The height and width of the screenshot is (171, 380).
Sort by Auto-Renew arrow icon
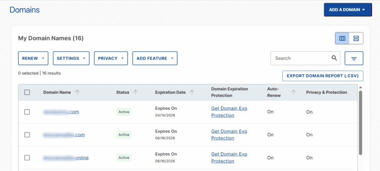click(x=294, y=92)
